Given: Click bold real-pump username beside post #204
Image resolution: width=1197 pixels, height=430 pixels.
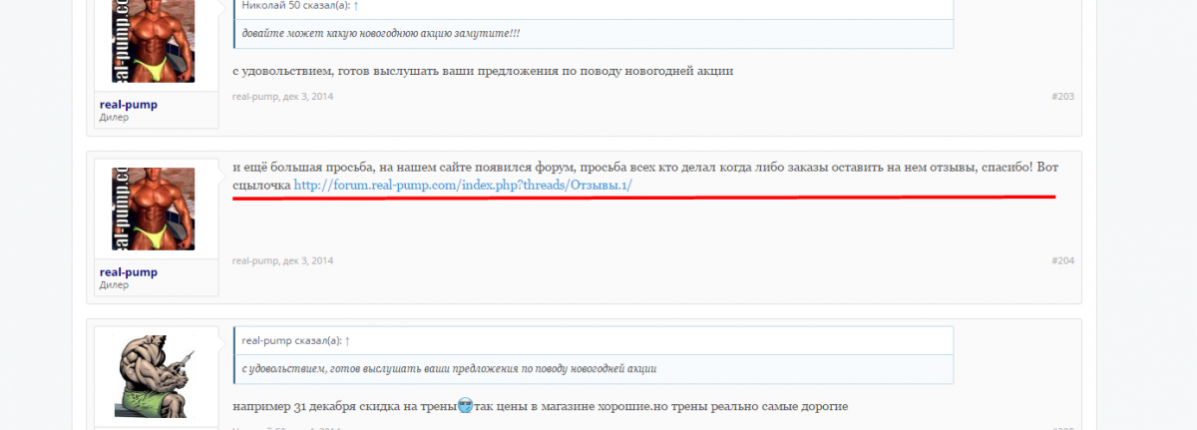Looking at the screenshot, I should click(x=129, y=271).
